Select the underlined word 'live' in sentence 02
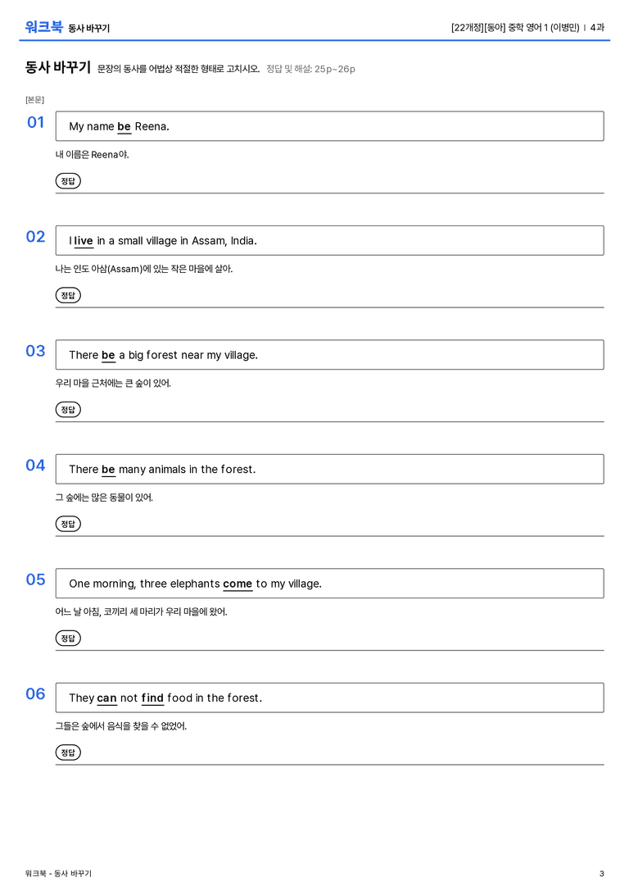This screenshot has width=629, height=891. coord(84,241)
